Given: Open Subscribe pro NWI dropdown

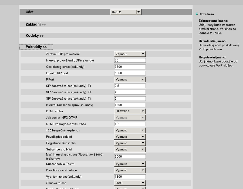Looking at the screenshot, I should pos(130,149).
